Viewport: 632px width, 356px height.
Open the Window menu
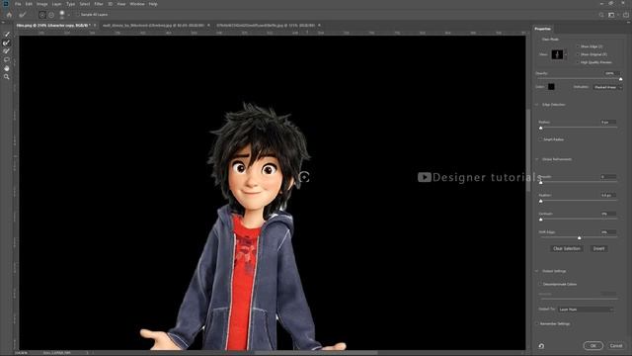tap(137, 4)
